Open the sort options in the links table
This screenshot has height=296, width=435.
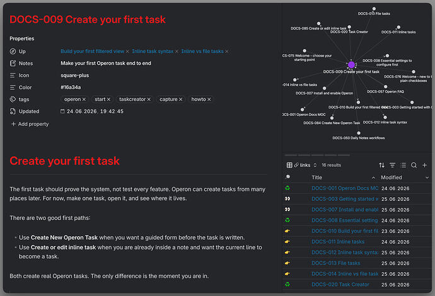coord(381,165)
